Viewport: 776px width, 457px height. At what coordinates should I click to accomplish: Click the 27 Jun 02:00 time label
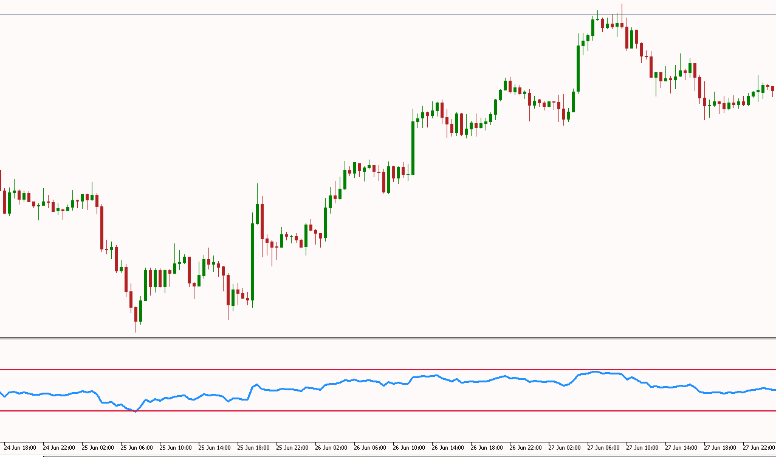pos(565,448)
